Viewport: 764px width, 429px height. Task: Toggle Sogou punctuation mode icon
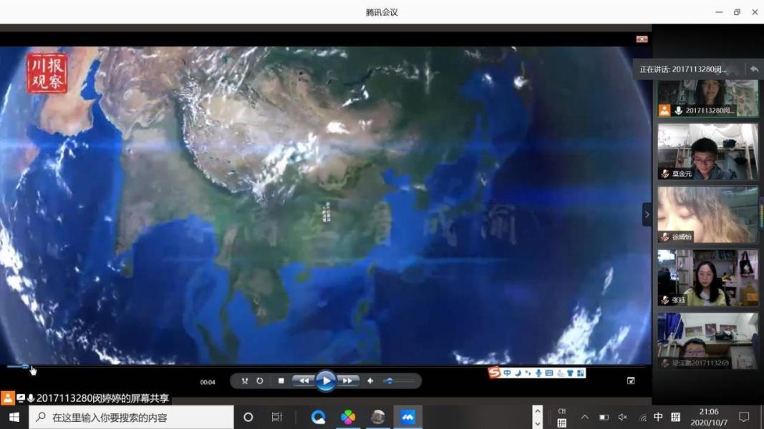tap(528, 373)
